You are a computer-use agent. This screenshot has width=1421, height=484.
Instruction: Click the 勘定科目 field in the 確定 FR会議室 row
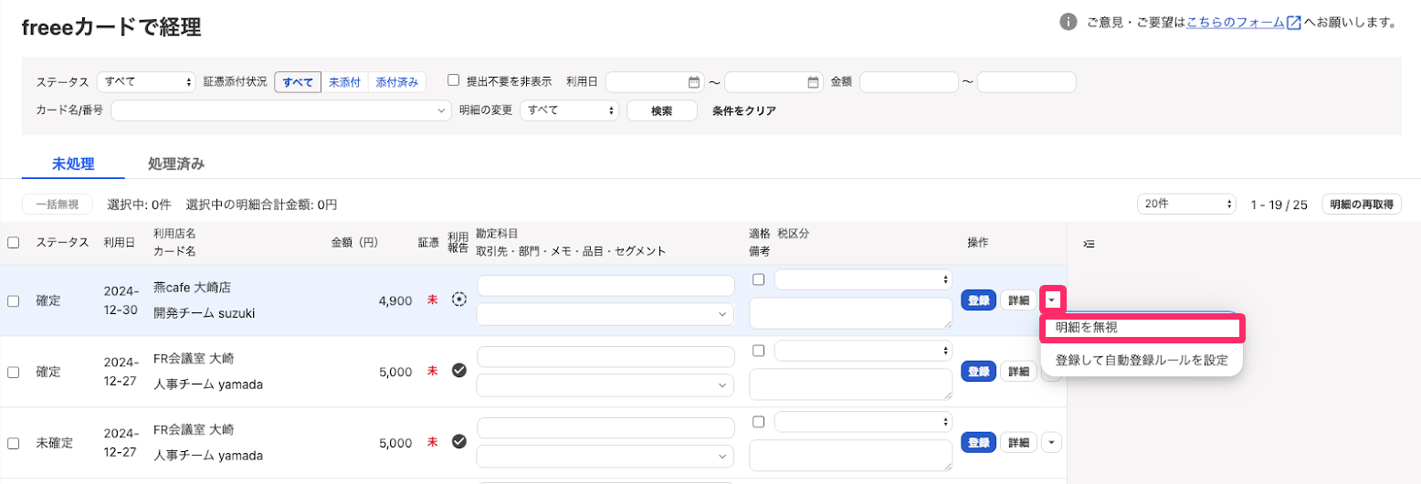coord(605,357)
